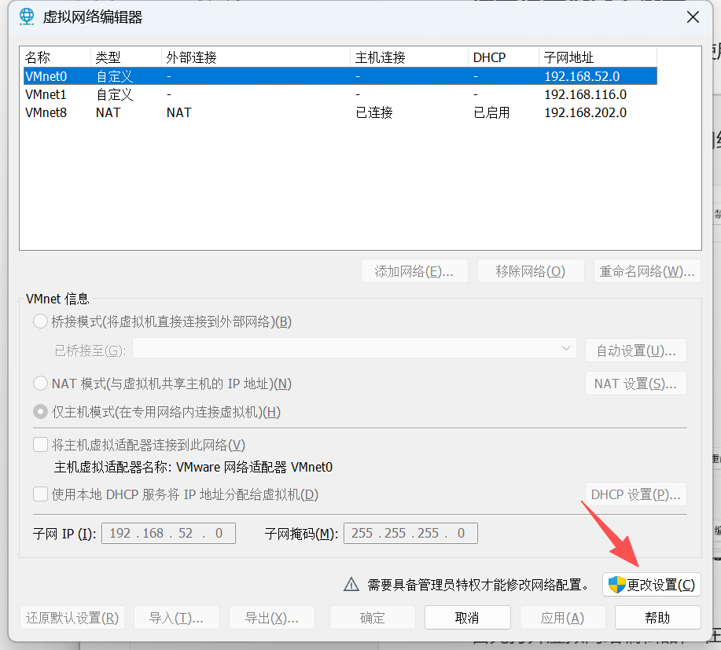Open 自动设置(U) button
Screen dimensions: 721x650
pos(636,351)
